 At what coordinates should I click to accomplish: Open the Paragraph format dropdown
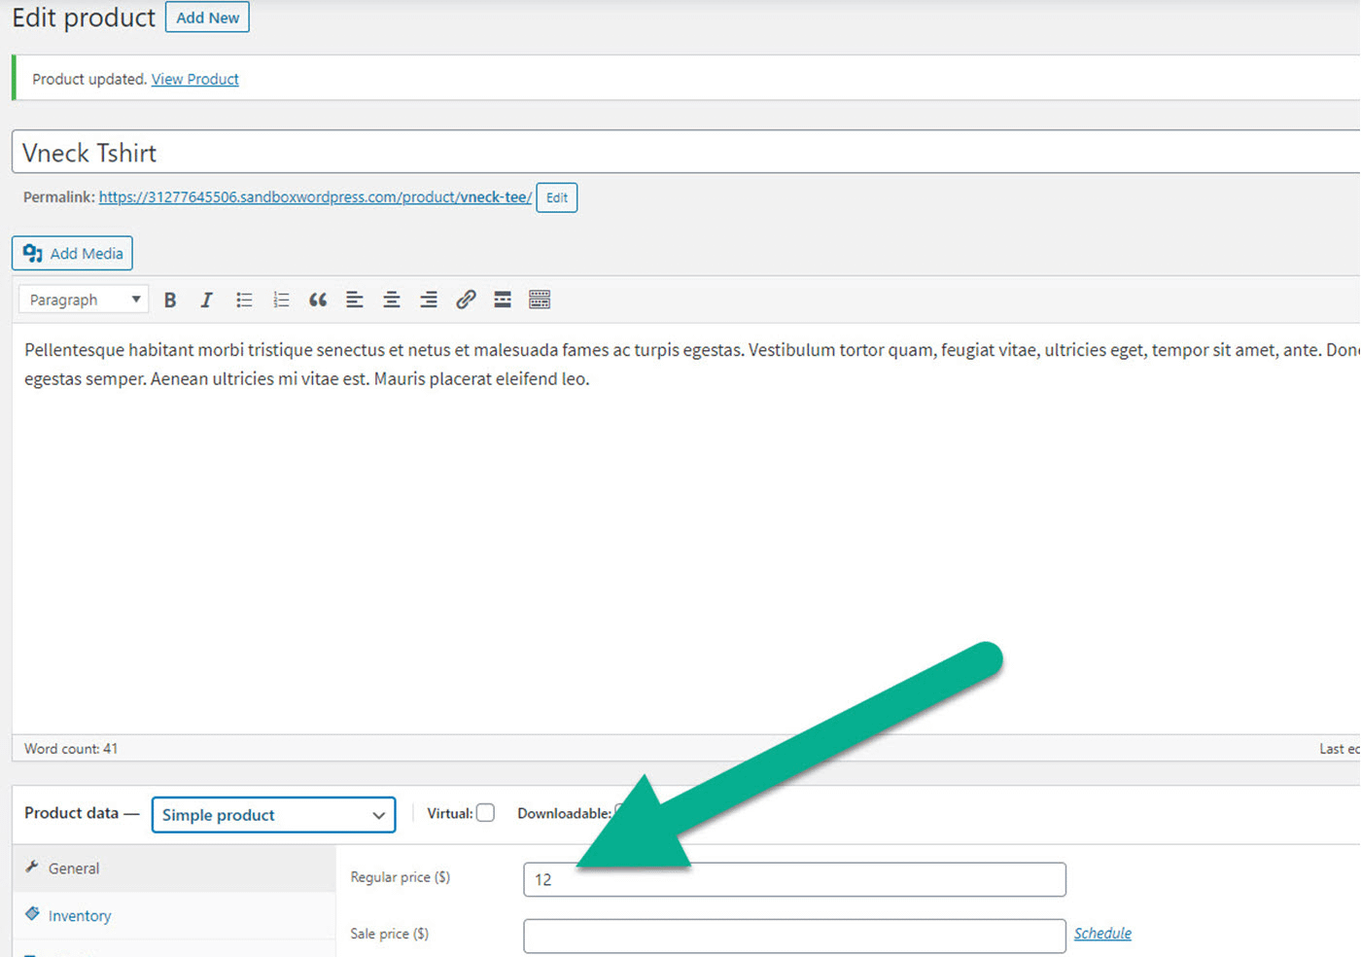[x=84, y=300]
